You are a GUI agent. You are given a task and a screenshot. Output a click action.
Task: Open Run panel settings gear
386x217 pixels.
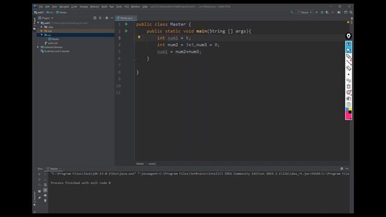click(342, 169)
